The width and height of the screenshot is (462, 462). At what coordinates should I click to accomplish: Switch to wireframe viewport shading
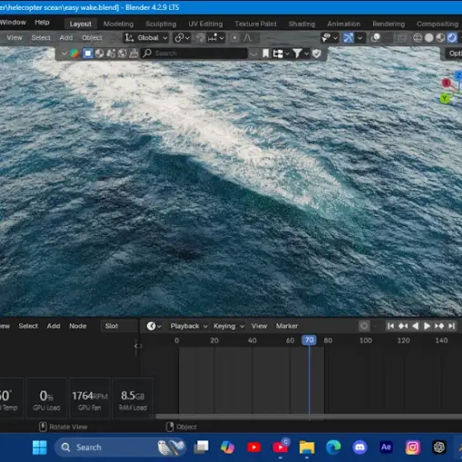click(417, 38)
